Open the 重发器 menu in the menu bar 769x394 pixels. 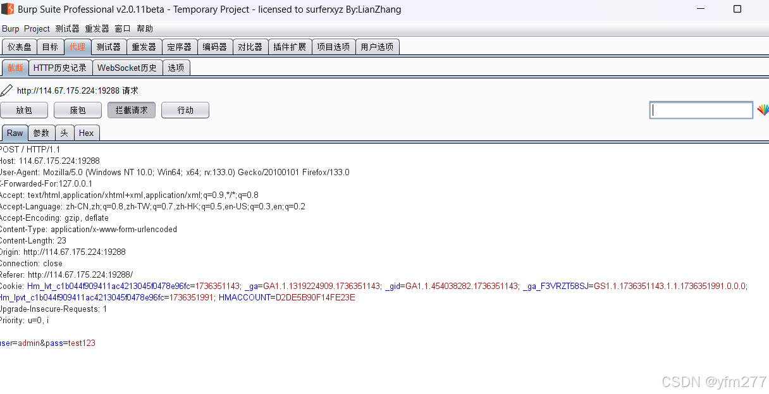coord(97,28)
